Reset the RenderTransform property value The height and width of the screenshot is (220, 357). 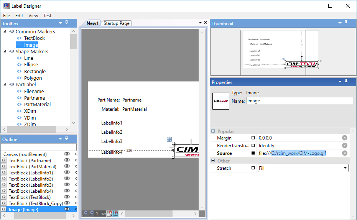[x=345, y=145]
